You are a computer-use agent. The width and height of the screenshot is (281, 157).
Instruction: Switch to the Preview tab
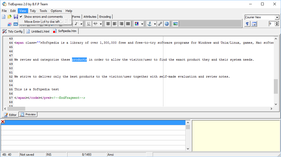click(x=28, y=114)
